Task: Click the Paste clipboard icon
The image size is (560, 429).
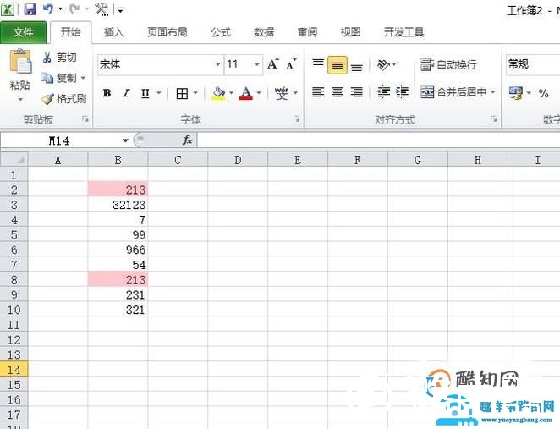Action: tap(20, 62)
